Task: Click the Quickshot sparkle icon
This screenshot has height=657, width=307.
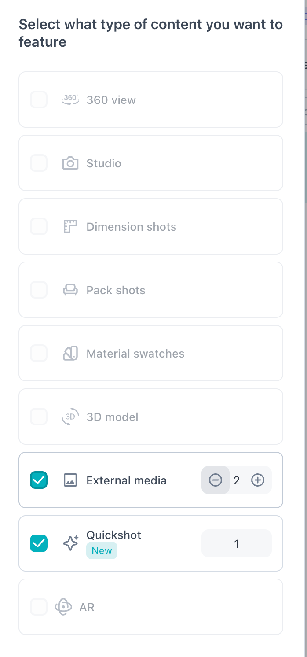Action: (x=70, y=544)
